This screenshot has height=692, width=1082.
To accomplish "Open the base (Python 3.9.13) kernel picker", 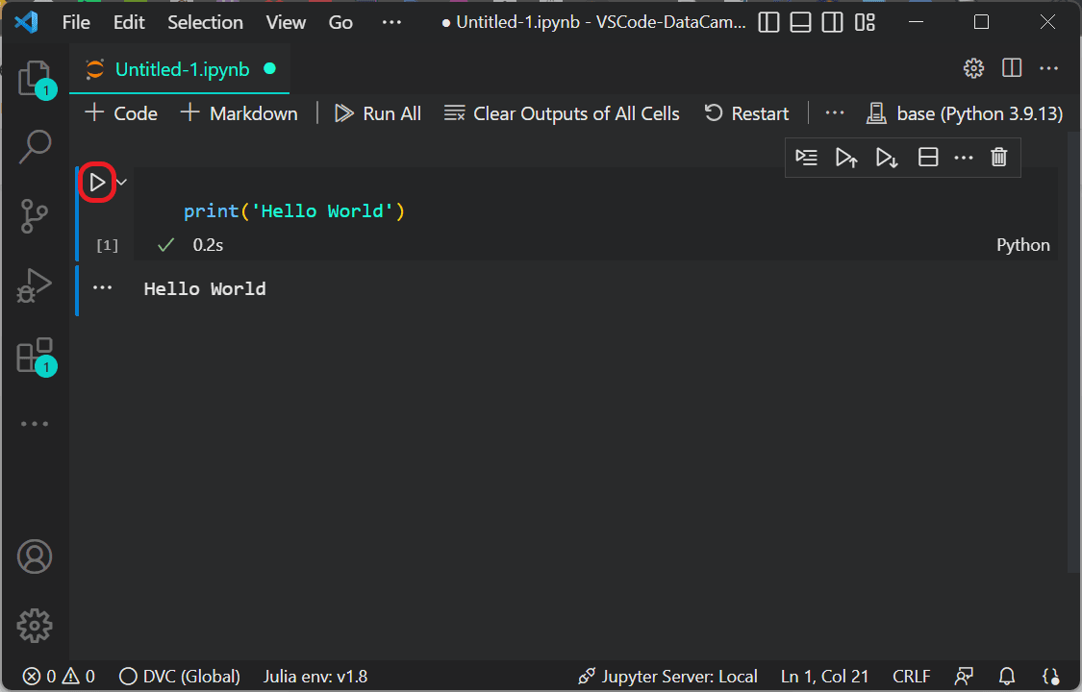I will pos(965,113).
